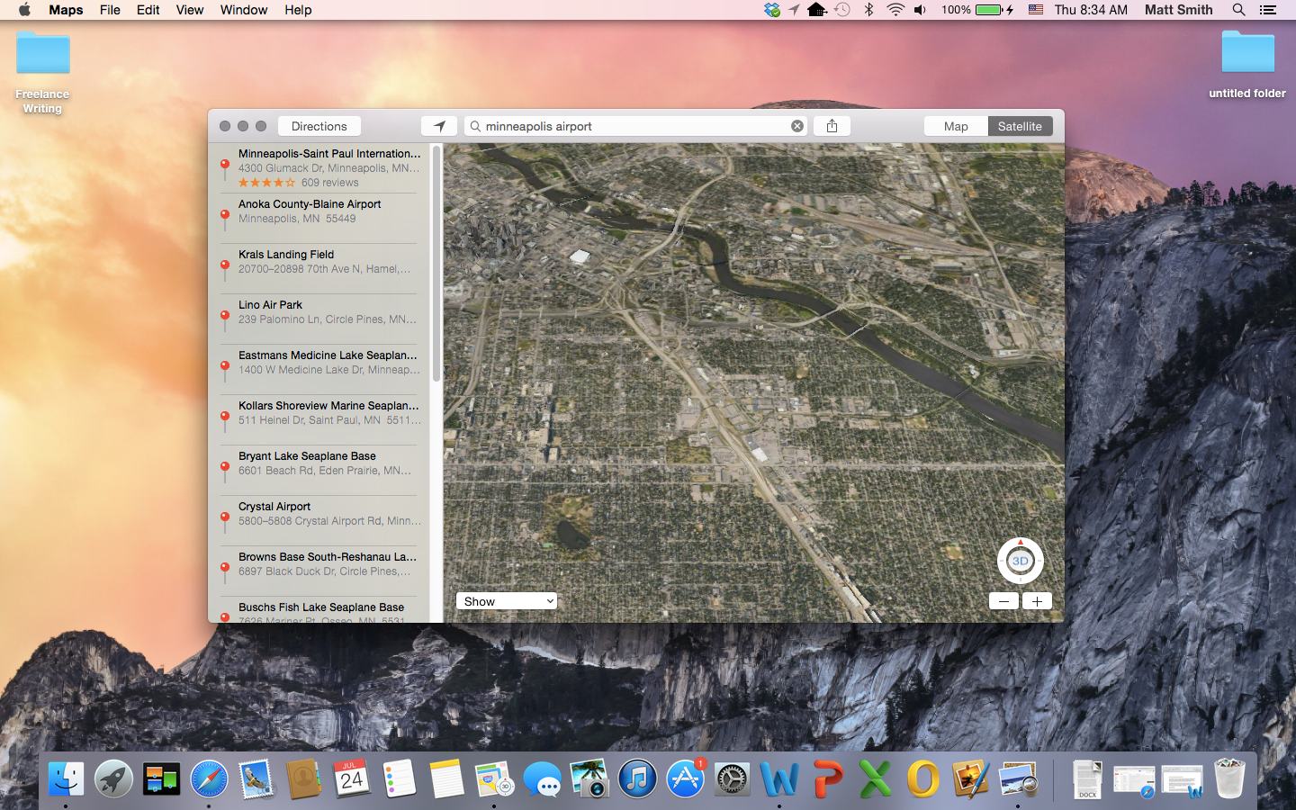Image resolution: width=1296 pixels, height=810 pixels.
Task: Click the 609 reviews star rating
Action: [x=298, y=183]
